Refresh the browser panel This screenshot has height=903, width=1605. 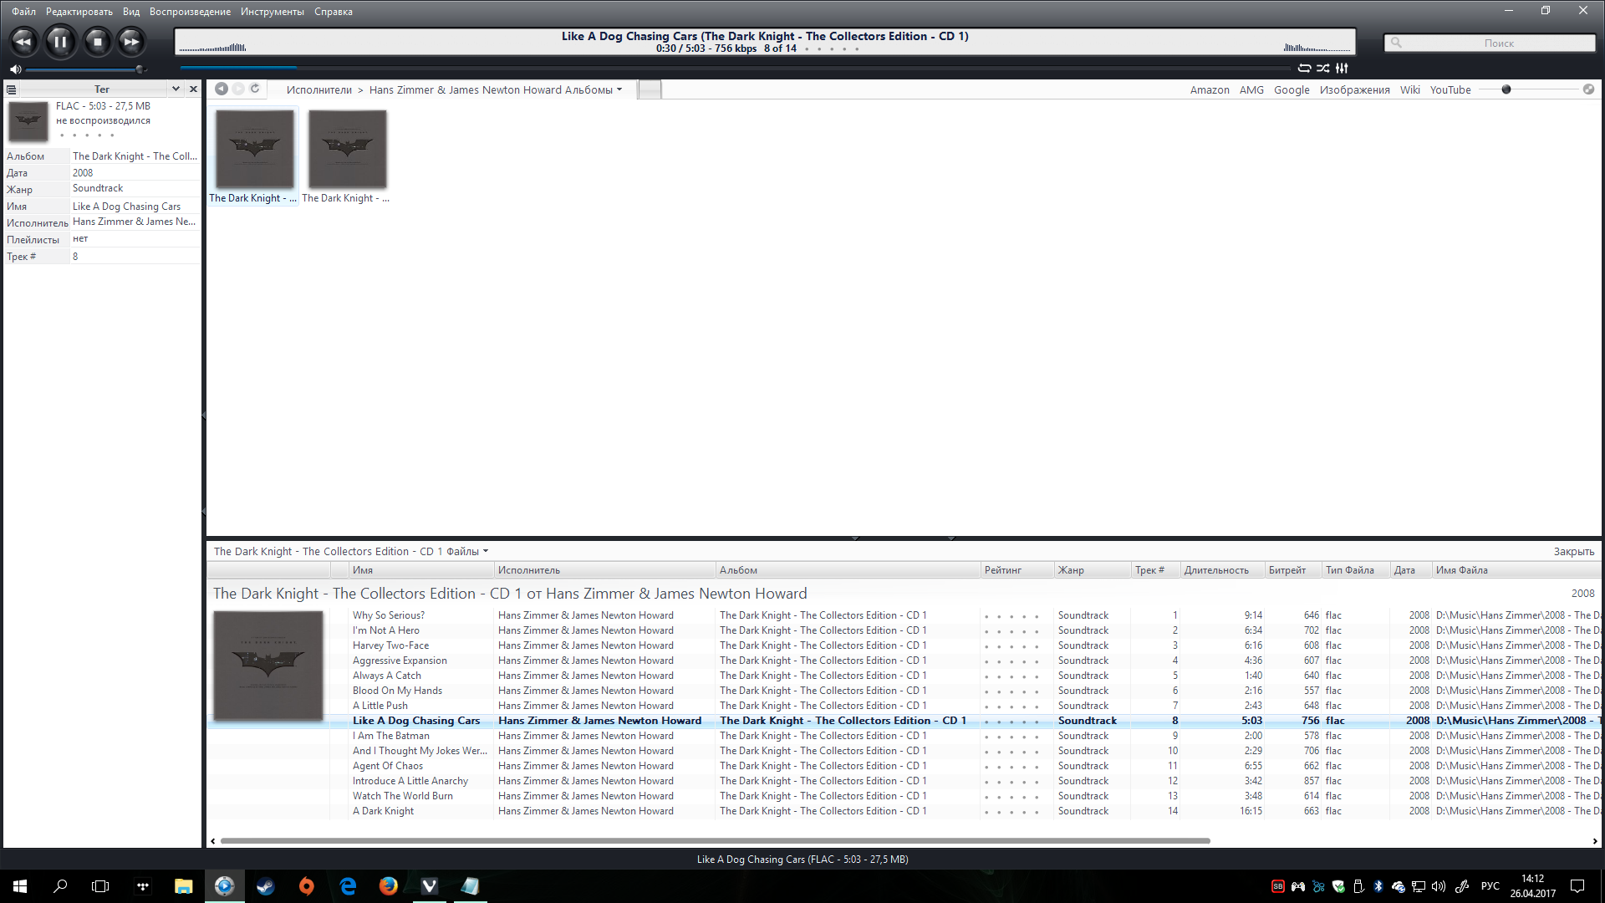coord(255,89)
